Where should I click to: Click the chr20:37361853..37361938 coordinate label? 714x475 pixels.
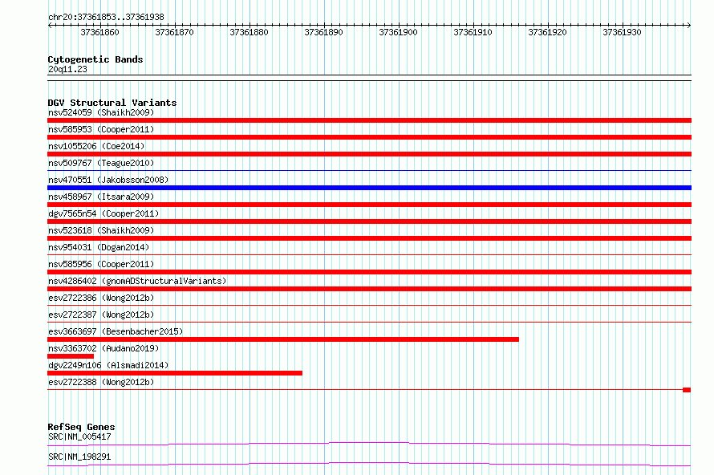(x=106, y=17)
